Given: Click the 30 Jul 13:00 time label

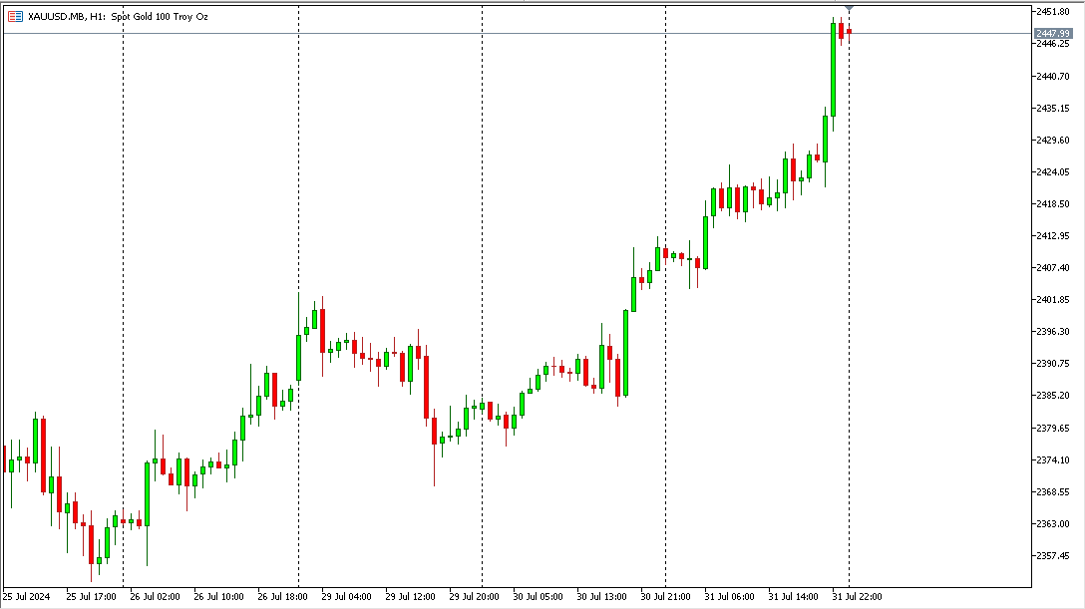Looking at the screenshot, I should (601, 597).
